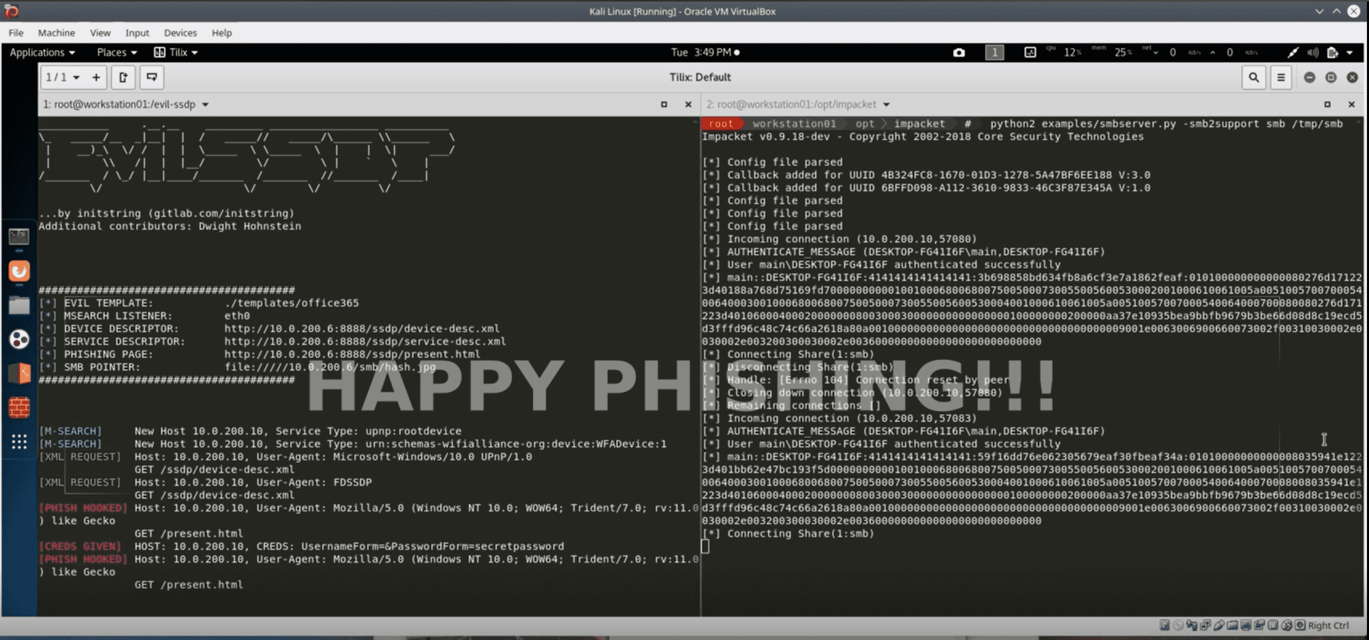Close the impacket terminal pane
This screenshot has height=640, width=1369.
(1352, 105)
